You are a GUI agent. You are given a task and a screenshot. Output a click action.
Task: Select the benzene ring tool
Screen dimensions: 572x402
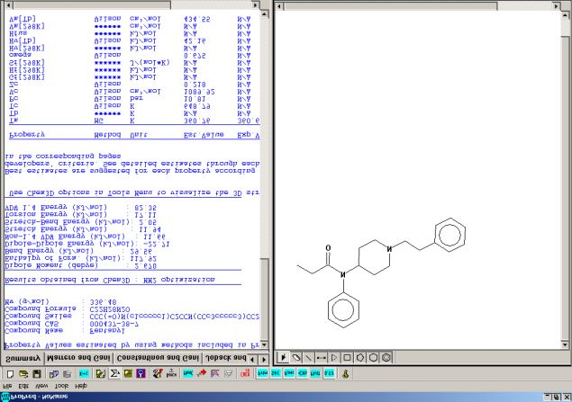tap(386, 358)
